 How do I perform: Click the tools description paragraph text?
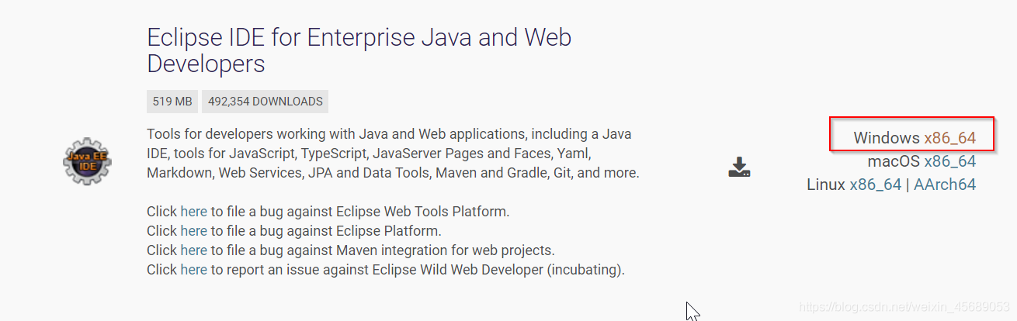tap(393, 153)
